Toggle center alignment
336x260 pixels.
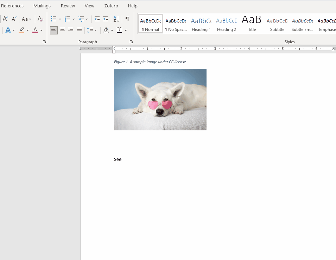pos(62,30)
